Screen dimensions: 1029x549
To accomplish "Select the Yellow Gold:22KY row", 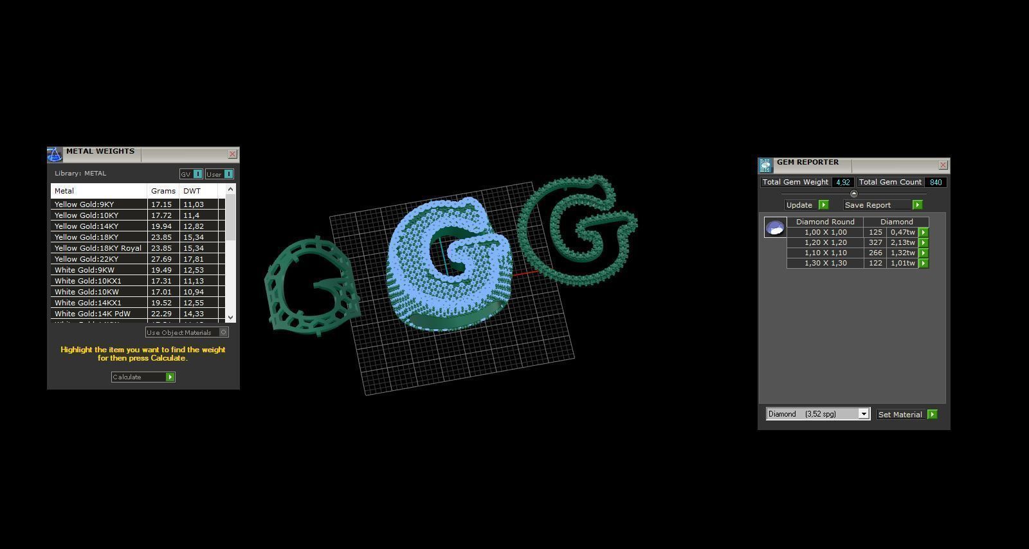I will tap(138, 259).
